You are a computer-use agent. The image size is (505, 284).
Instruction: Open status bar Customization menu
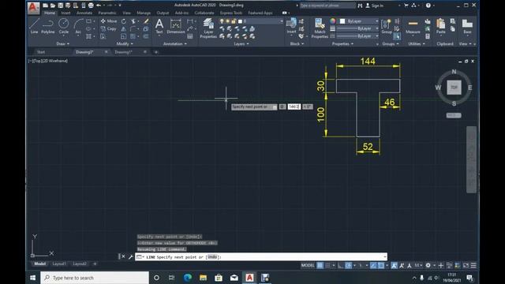(473, 265)
